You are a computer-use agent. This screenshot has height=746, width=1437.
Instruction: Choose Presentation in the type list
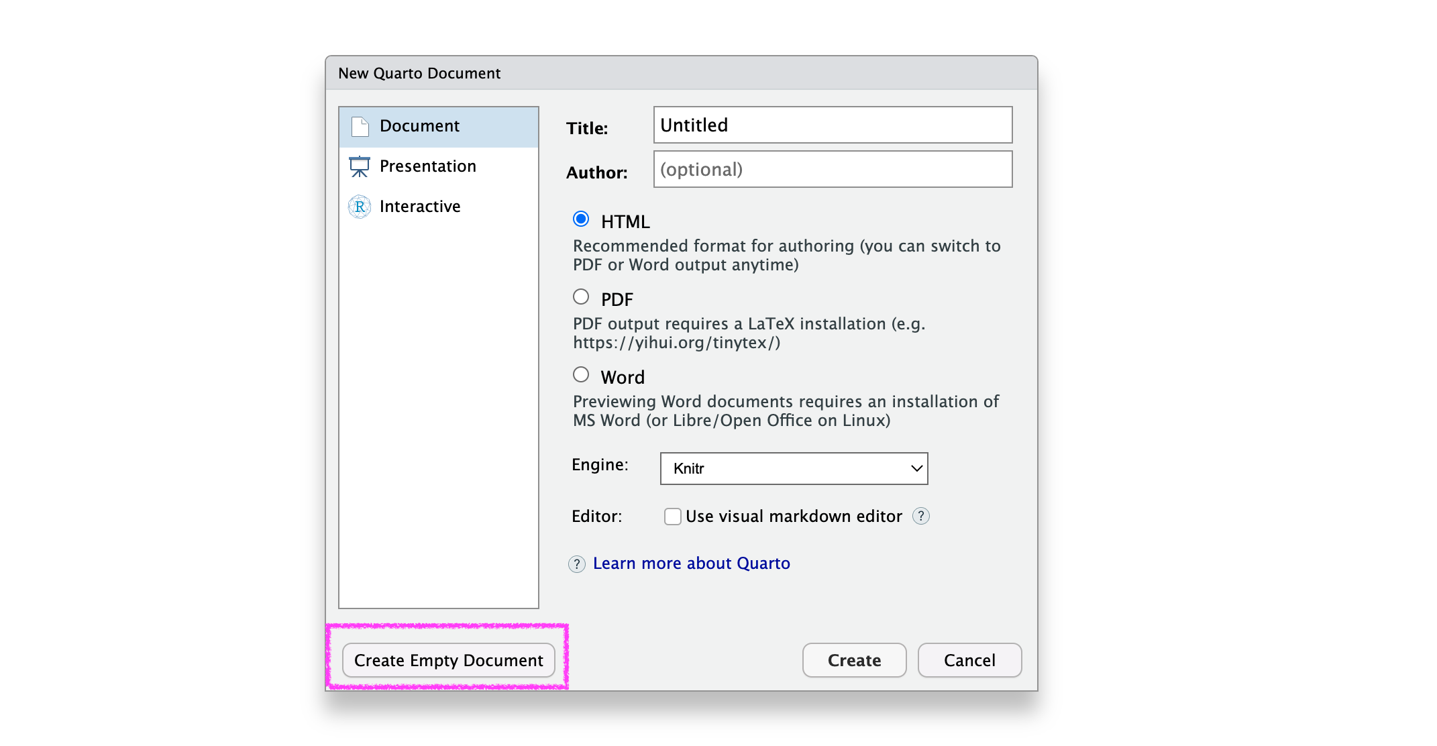point(427,166)
